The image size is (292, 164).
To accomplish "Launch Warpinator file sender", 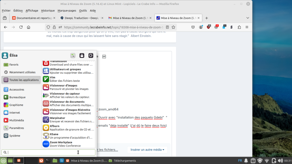I will (69, 120).
